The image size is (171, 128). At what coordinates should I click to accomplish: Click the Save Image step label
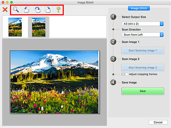tap(129, 82)
